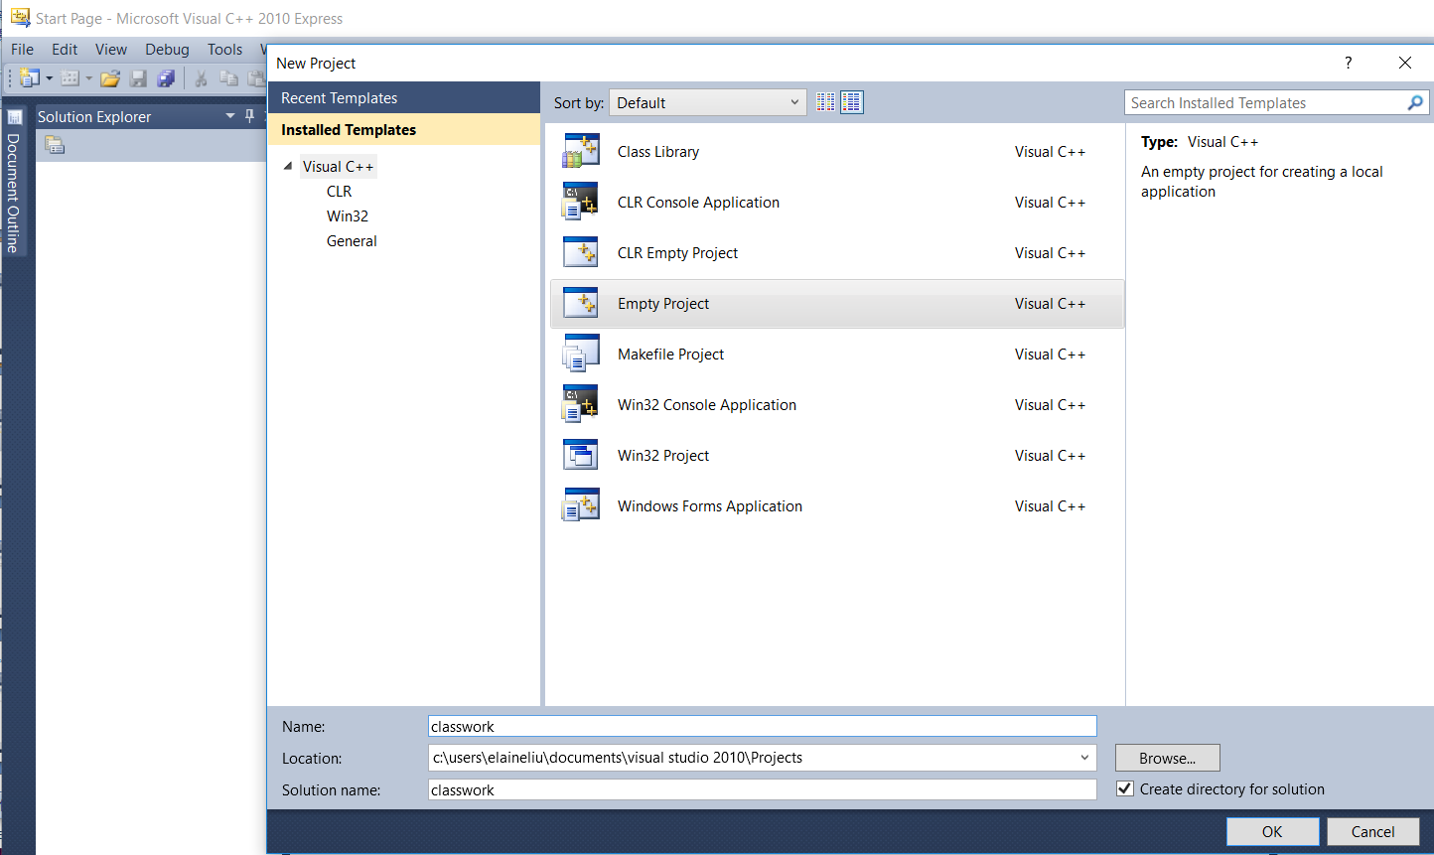Switch to medium icons list view
Screen dimensions: 1434x855
pyautogui.click(x=852, y=101)
